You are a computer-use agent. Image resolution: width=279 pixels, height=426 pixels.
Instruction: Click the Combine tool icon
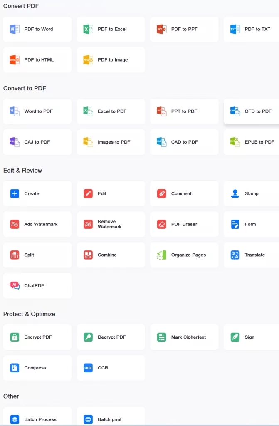point(88,255)
